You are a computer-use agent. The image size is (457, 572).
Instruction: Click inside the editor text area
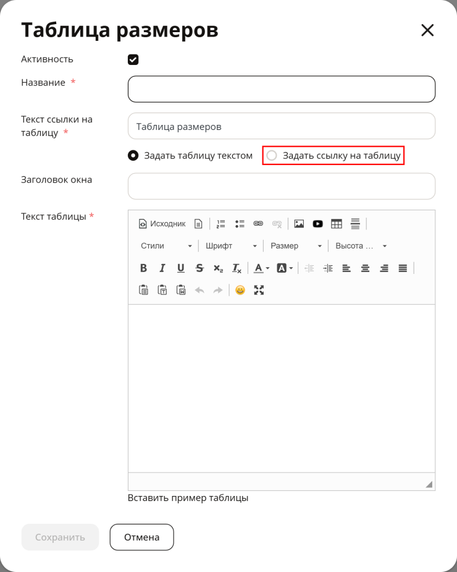pyautogui.click(x=282, y=388)
